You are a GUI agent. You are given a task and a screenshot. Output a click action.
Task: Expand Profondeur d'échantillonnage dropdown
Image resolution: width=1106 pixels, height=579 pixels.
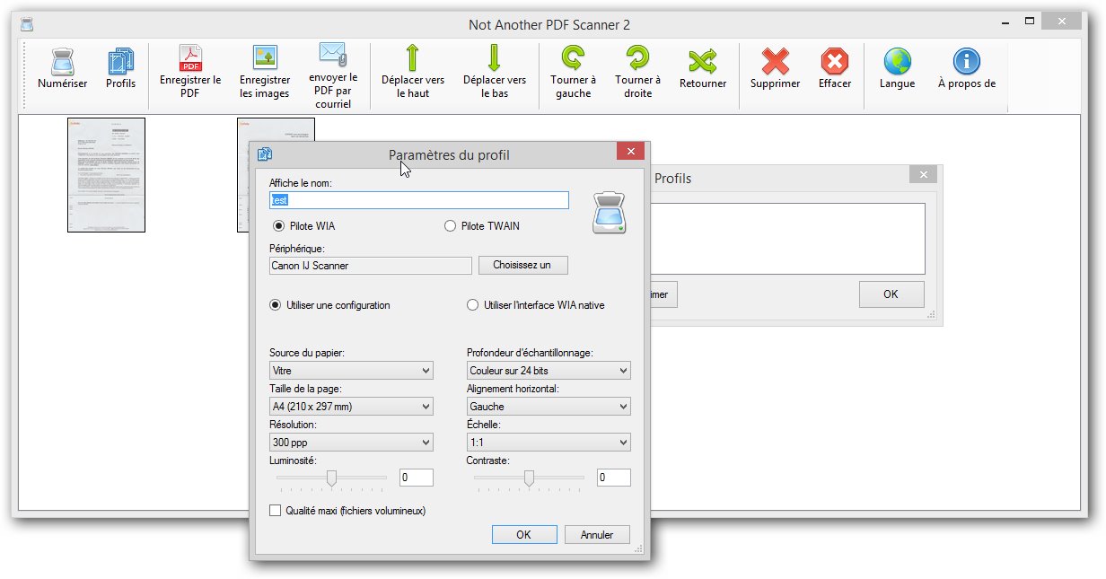pyautogui.click(x=549, y=371)
